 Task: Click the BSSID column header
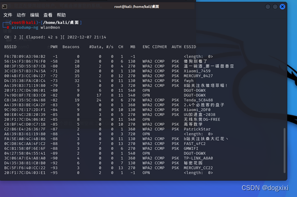point(10,47)
